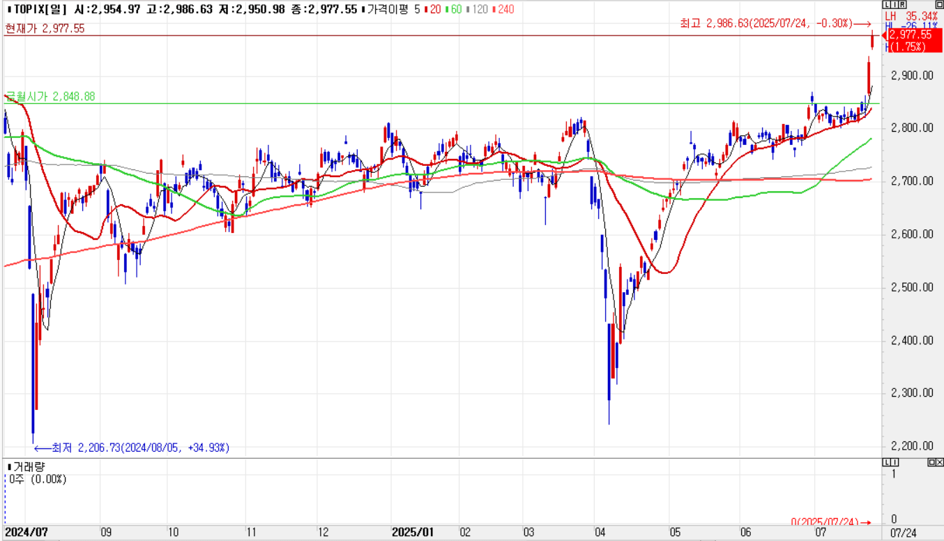Maximize the price chart panel
Image resolution: width=944 pixels, height=541 pixels.
click(x=938, y=5)
